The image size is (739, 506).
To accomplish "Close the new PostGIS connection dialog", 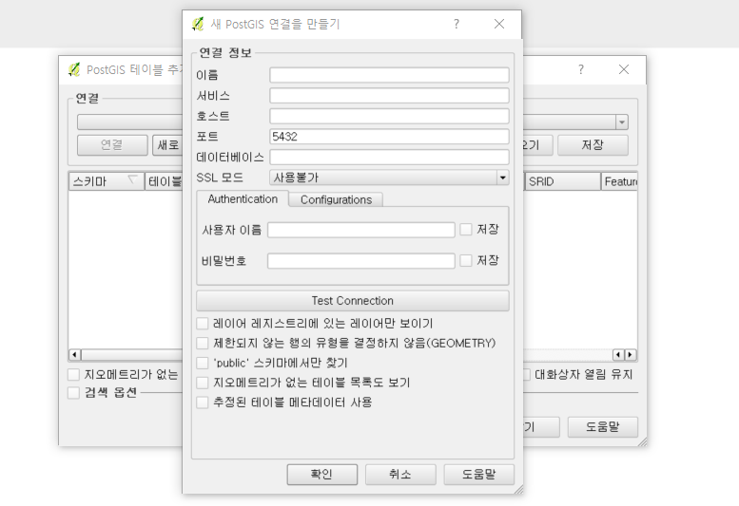I will [x=499, y=24].
